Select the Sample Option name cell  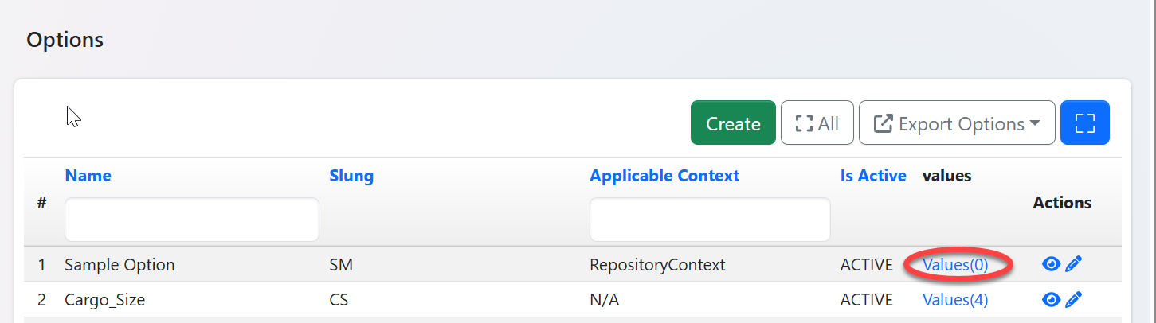[x=120, y=265]
